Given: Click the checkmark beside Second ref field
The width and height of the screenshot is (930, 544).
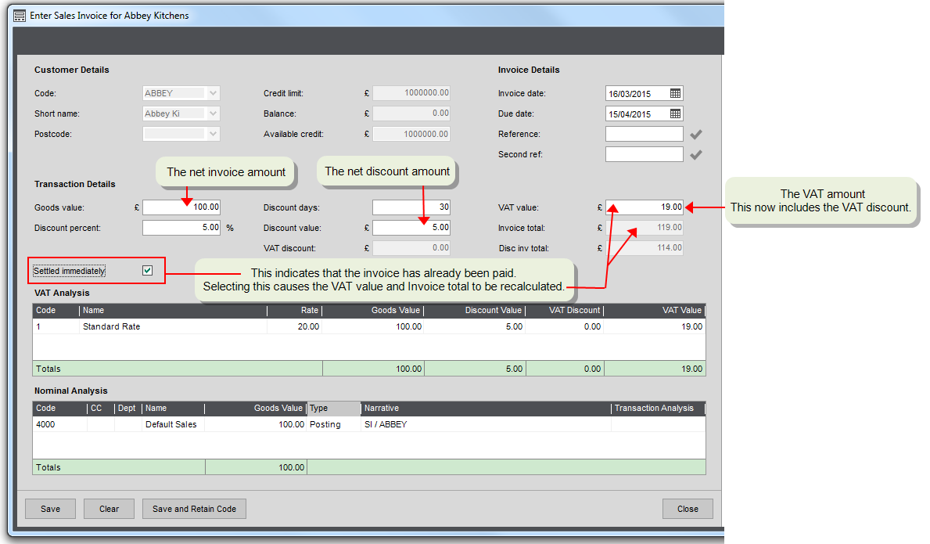Looking at the screenshot, I should (x=695, y=155).
